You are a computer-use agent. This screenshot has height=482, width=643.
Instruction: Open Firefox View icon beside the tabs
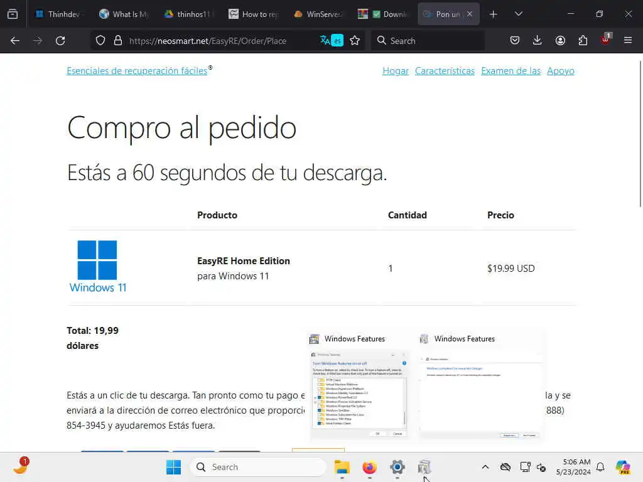click(x=13, y=14)
